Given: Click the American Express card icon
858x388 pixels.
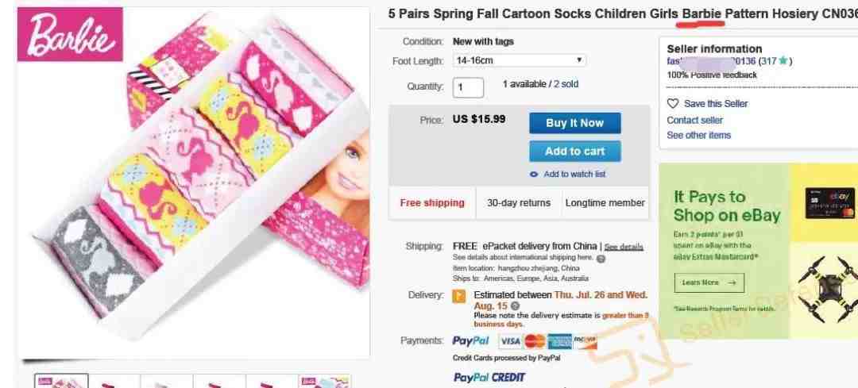Looking at the screenshot, I should pos(559,341).
